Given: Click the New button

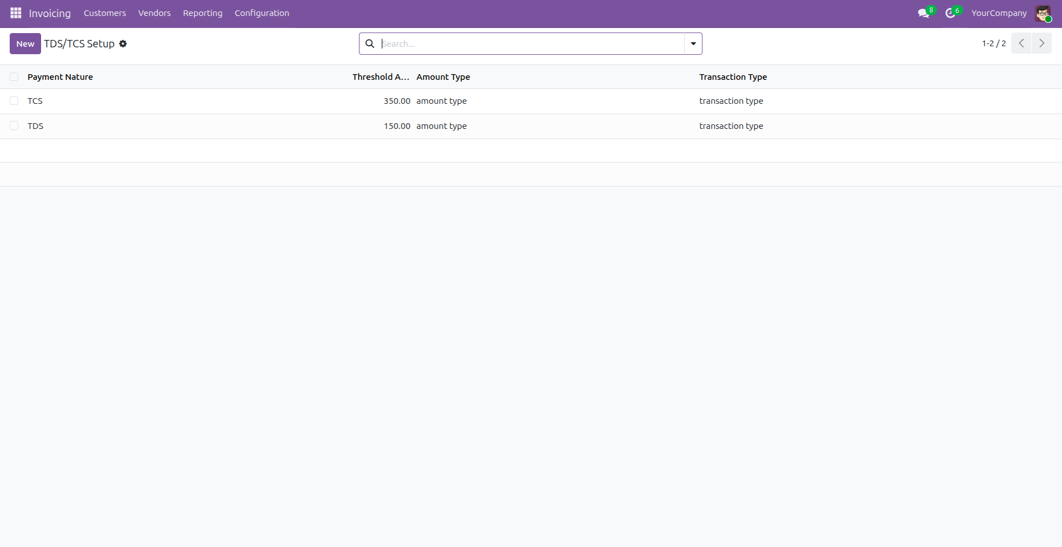Looking at the screenshot, I should click(25, 44).
